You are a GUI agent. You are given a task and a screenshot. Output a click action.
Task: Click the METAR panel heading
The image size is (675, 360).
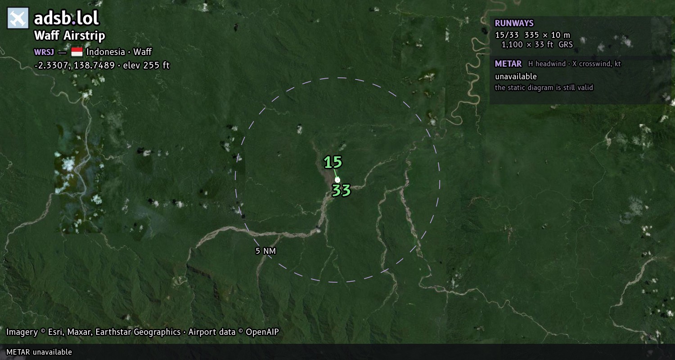click(508, 64)
